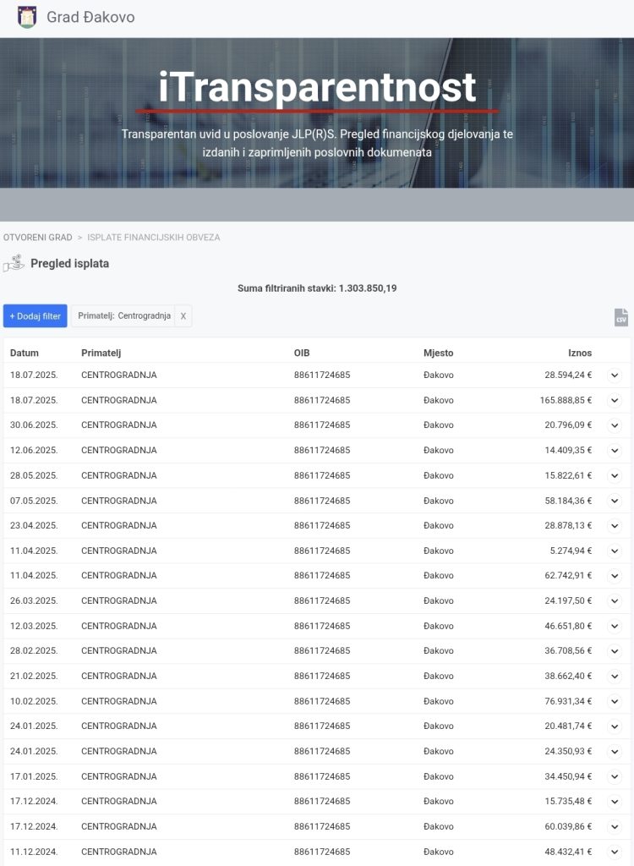Viewport: 634px width, 866px height.
Task: Expand the 21.02.2025 payment row
Action: coord(615,677)
